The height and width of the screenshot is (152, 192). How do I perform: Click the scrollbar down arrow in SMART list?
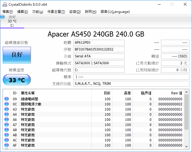coord(187,147)
